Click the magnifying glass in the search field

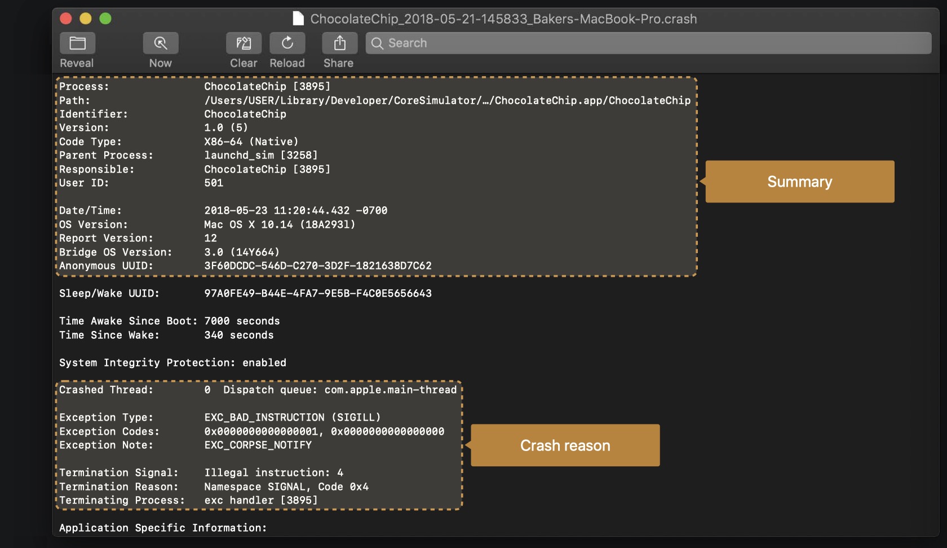(x=378, y=43)
